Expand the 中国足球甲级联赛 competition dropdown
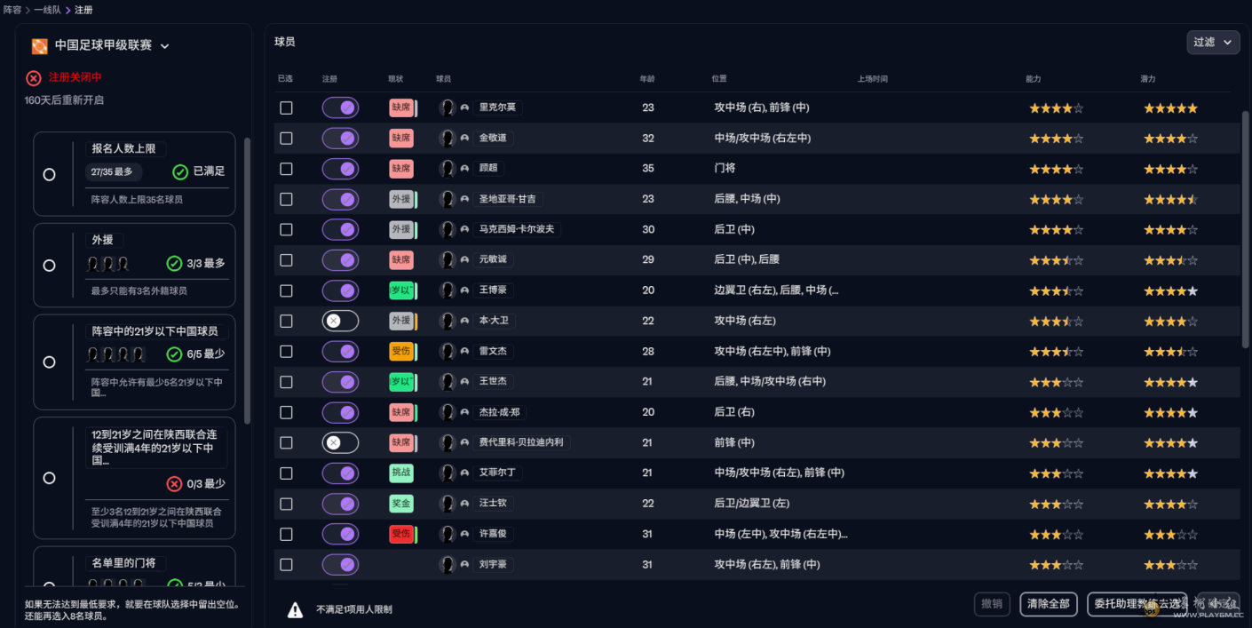The width and height of the screenshot is (1252, 628). 164,46
